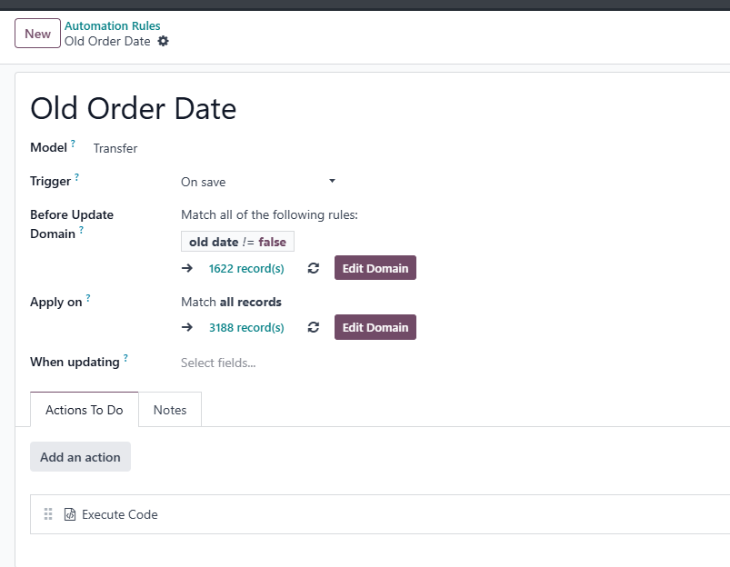Go to Automation Rules breadcrumb
The image size is (730, 567).
pos(112,25)
